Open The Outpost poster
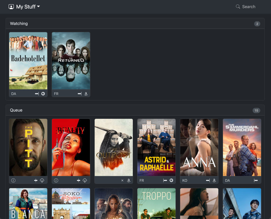This screenshot has width=271, height=219. pyautogui.click(x=114, y=147)
